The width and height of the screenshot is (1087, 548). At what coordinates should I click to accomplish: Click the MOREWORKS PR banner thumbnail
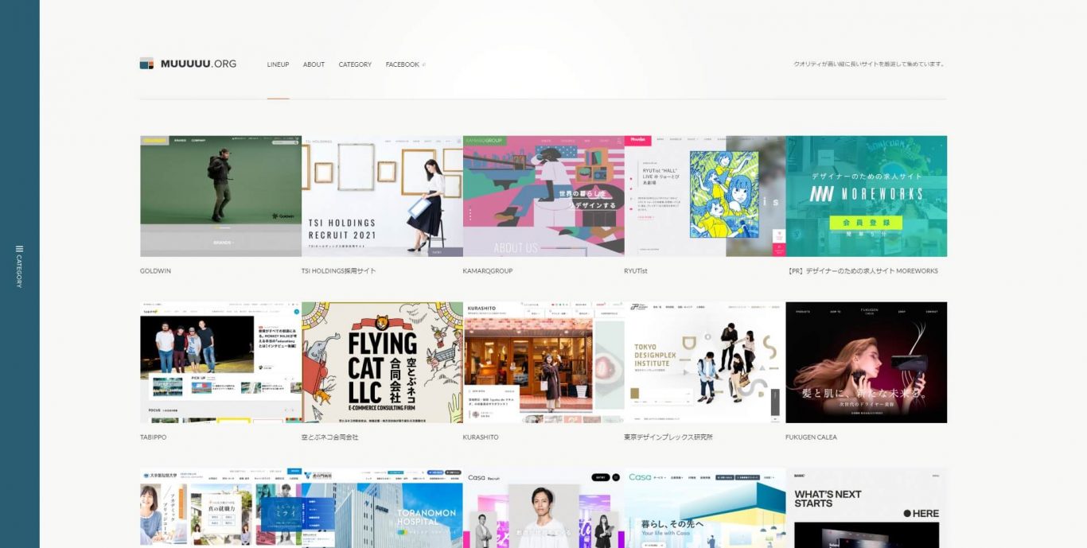[867, 196]
